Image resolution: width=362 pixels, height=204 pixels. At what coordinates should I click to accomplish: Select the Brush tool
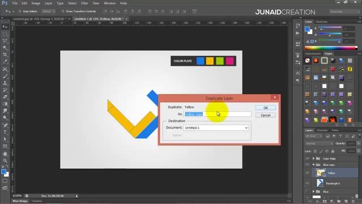[x=5, y=76]
